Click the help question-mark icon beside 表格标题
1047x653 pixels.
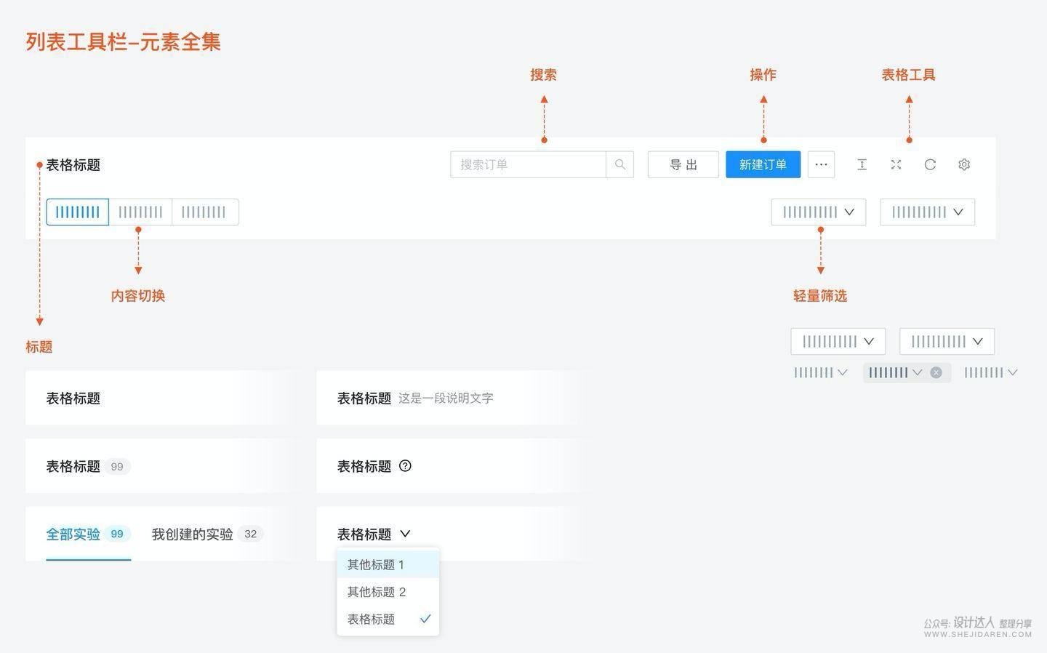406,466
